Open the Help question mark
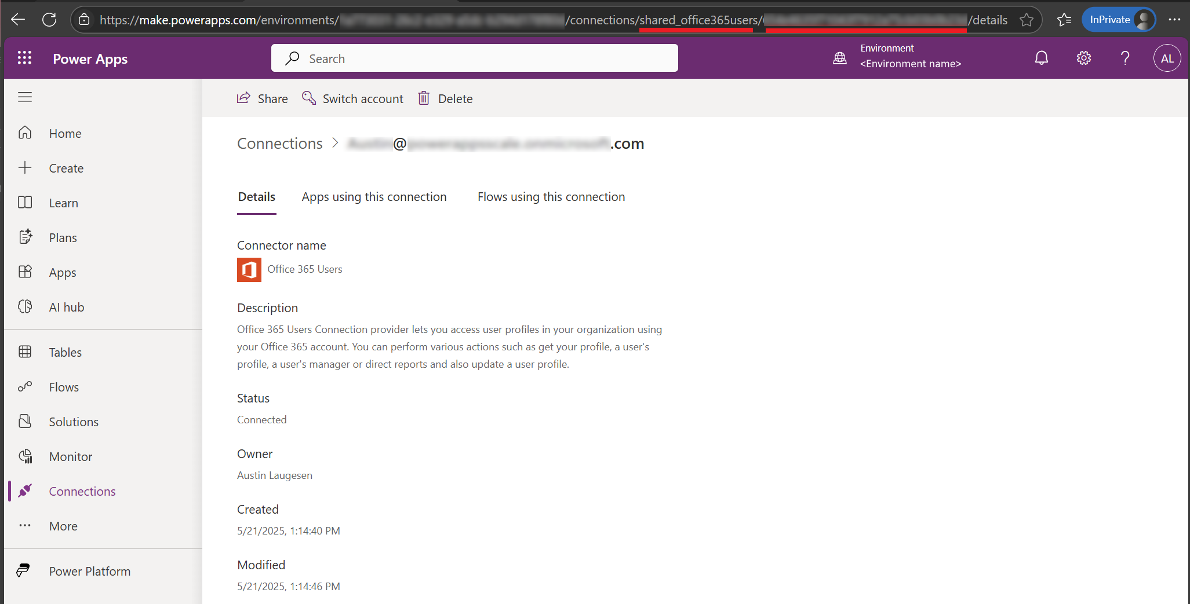1190x604 pixels. [x=1125, y=58]
